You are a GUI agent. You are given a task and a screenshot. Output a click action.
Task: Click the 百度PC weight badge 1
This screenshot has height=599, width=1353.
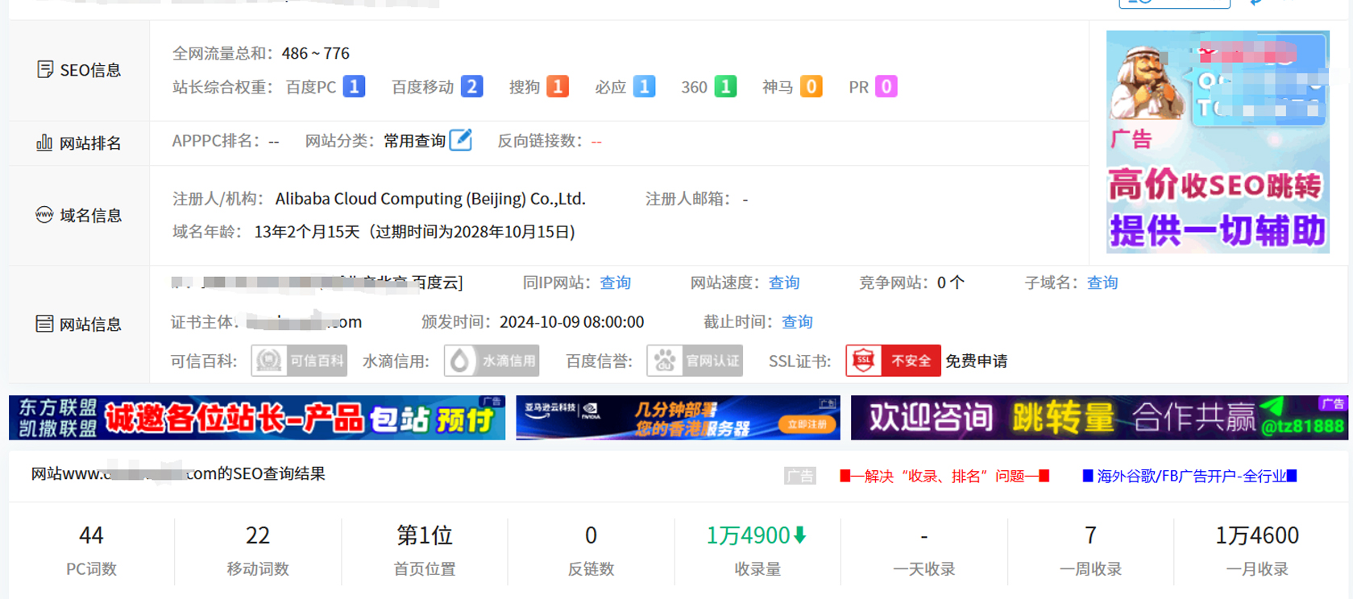point(354,86)
